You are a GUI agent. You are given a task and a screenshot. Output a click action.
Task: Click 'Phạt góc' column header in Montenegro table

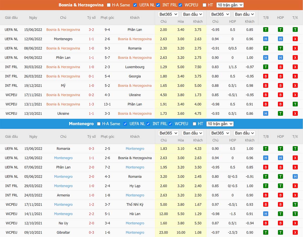click(107, 136)
